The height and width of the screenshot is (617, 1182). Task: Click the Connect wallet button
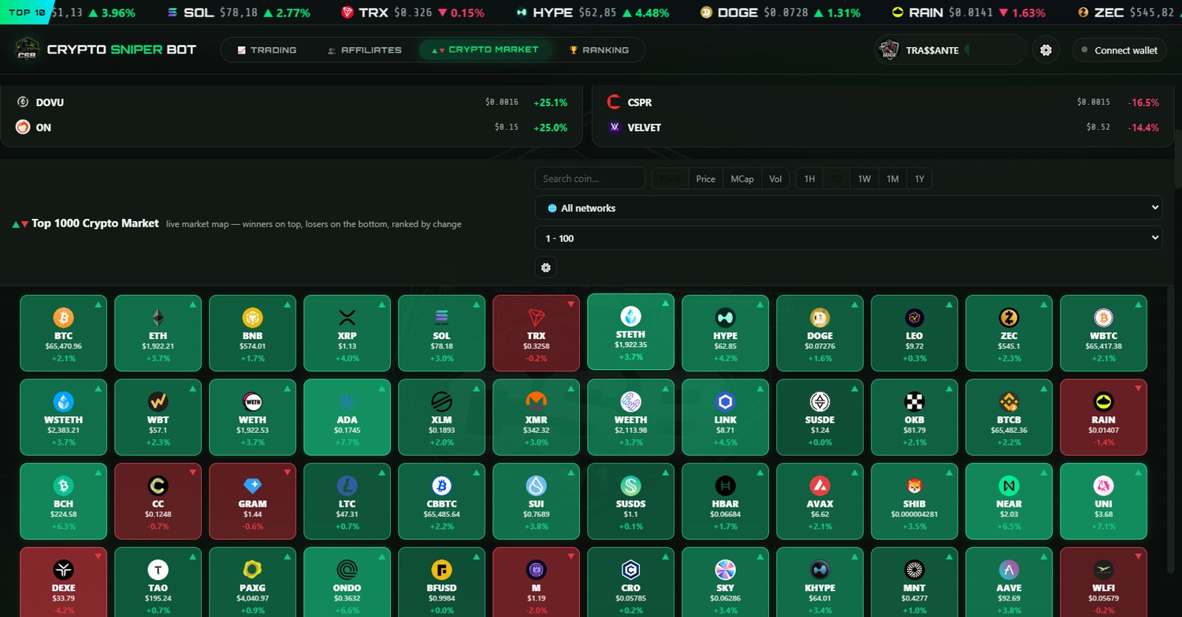[x=1119, y=50]
